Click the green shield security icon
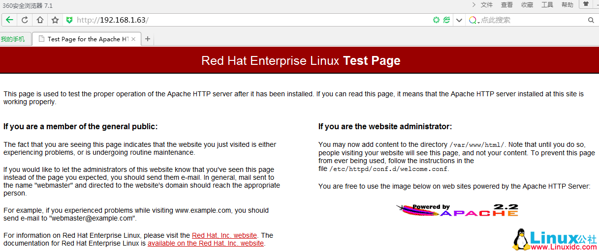 [x=69, y=20]
